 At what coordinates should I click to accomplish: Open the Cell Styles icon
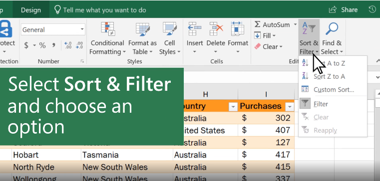(x=170, y=29)
